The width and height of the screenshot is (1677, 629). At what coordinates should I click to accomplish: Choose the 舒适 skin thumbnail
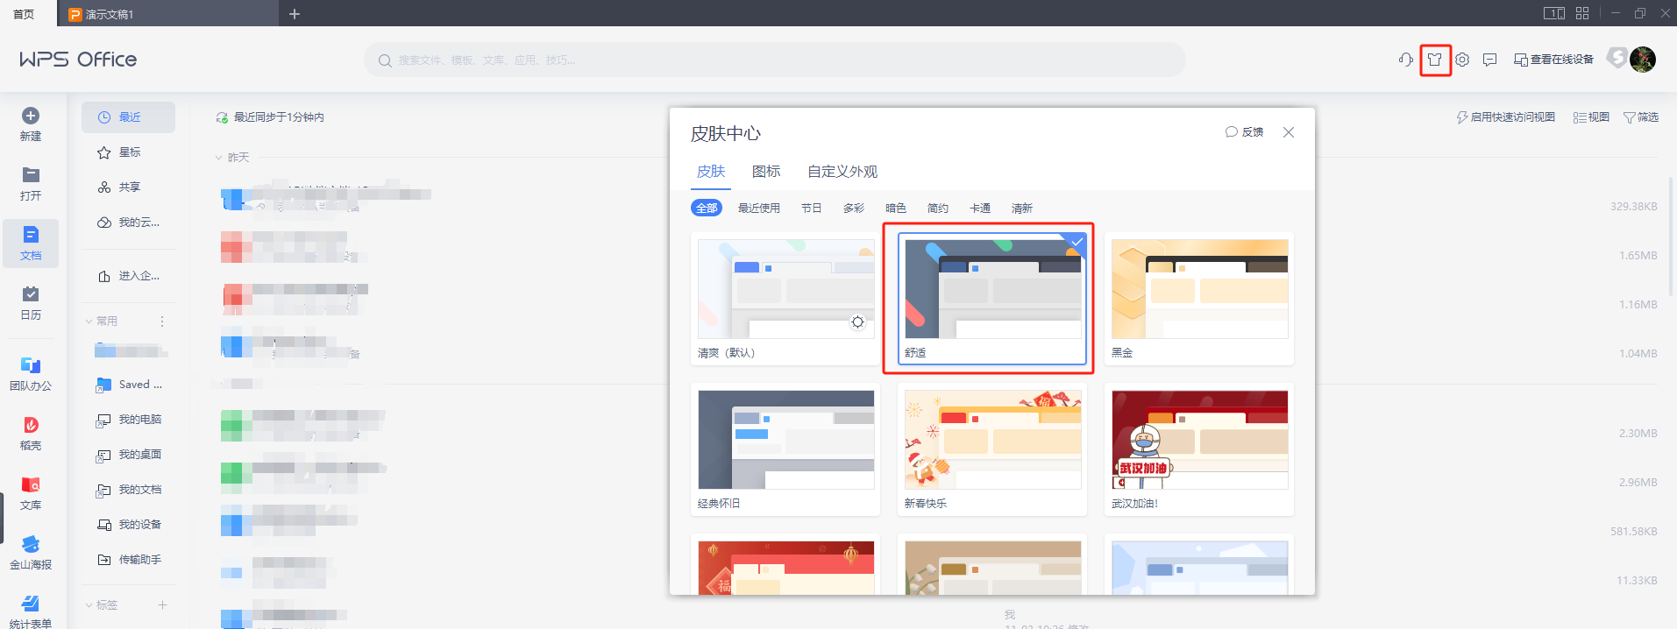pos(992,299)
